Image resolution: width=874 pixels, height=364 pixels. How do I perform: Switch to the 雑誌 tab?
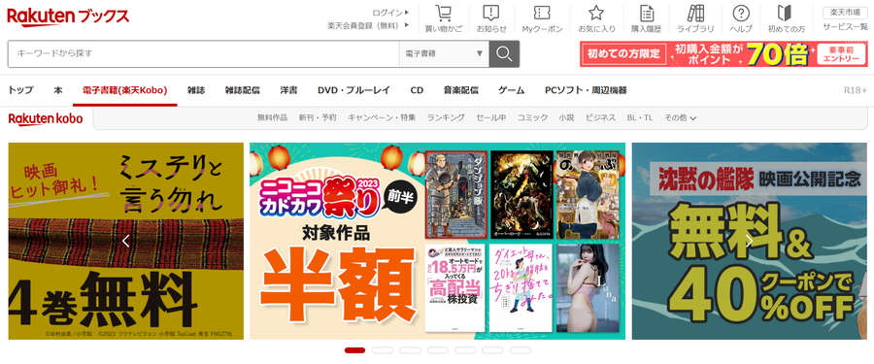point(195,89)
